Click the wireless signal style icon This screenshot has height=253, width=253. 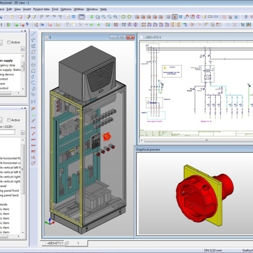[x=230, y=17]
